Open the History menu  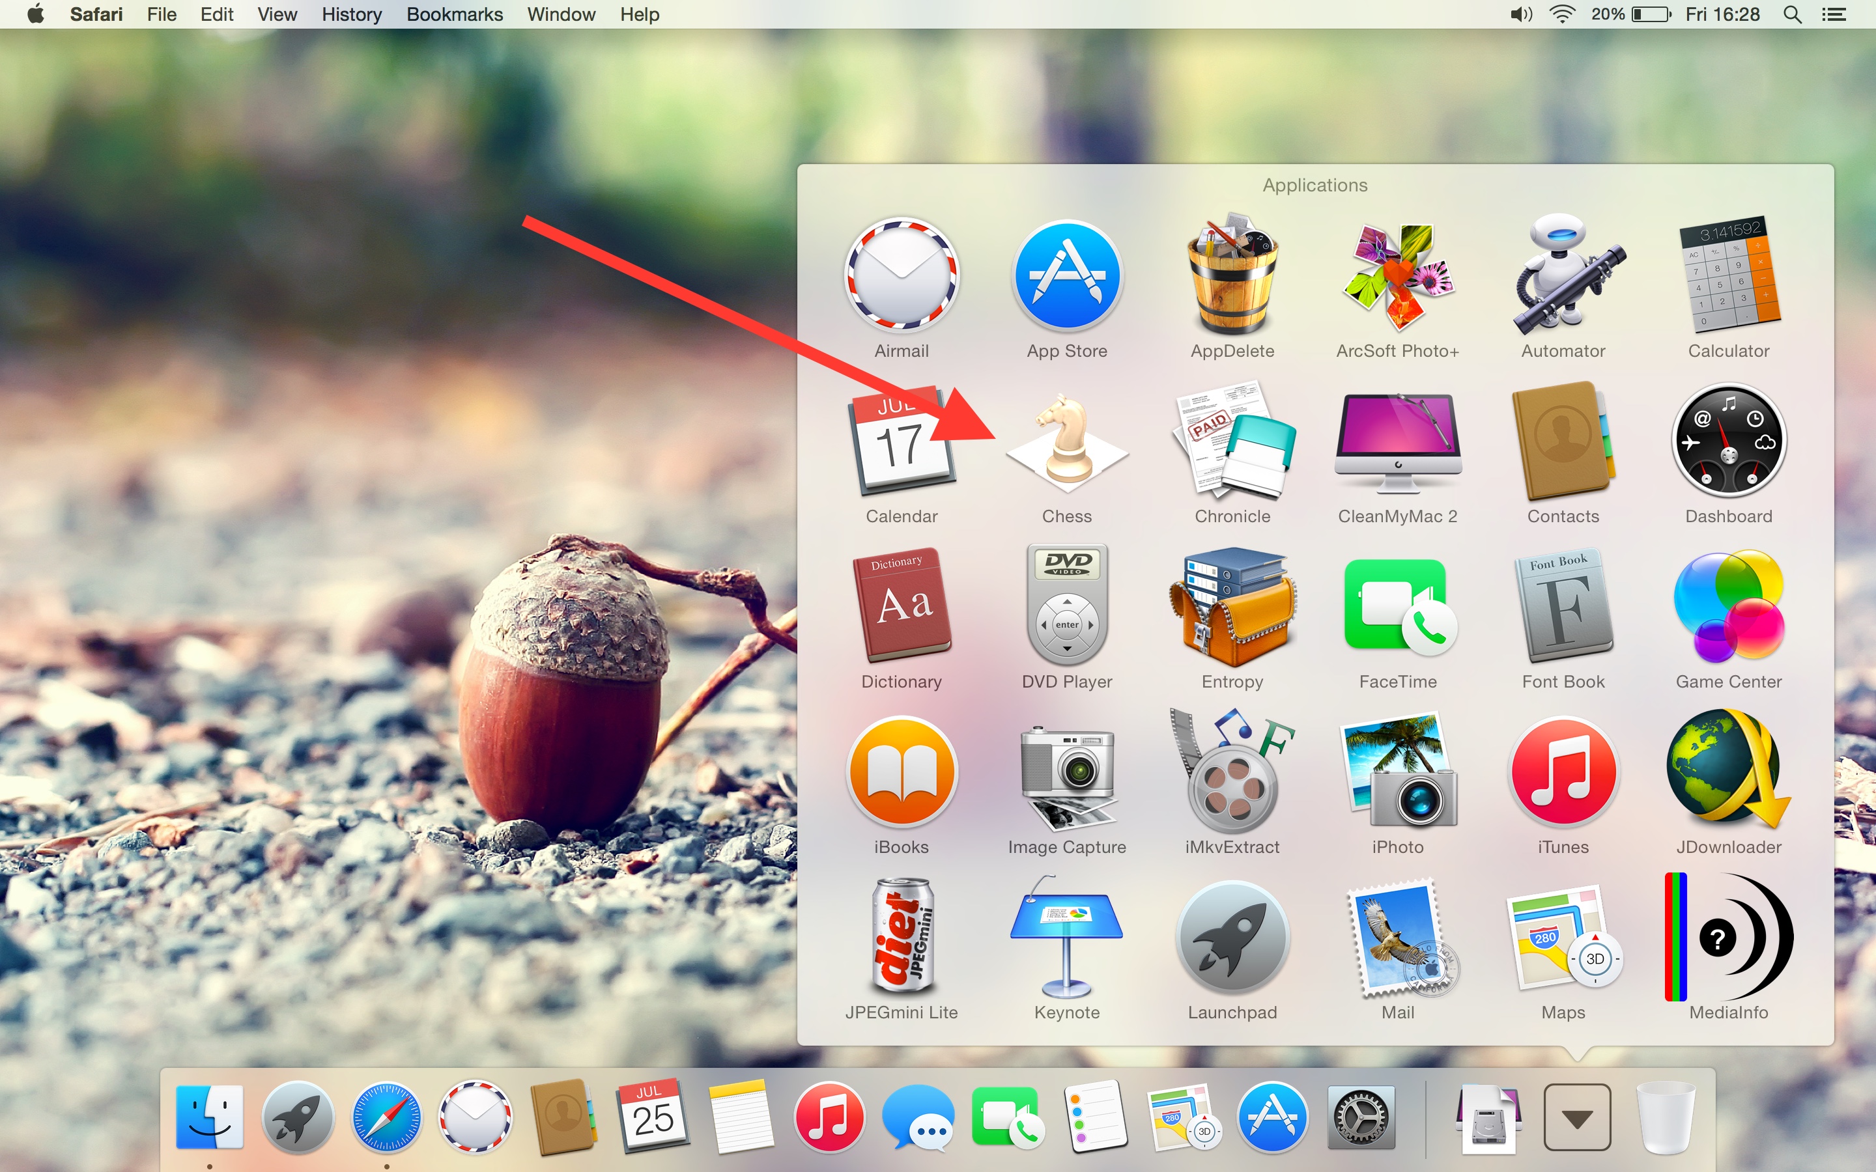tap(351, 15)
